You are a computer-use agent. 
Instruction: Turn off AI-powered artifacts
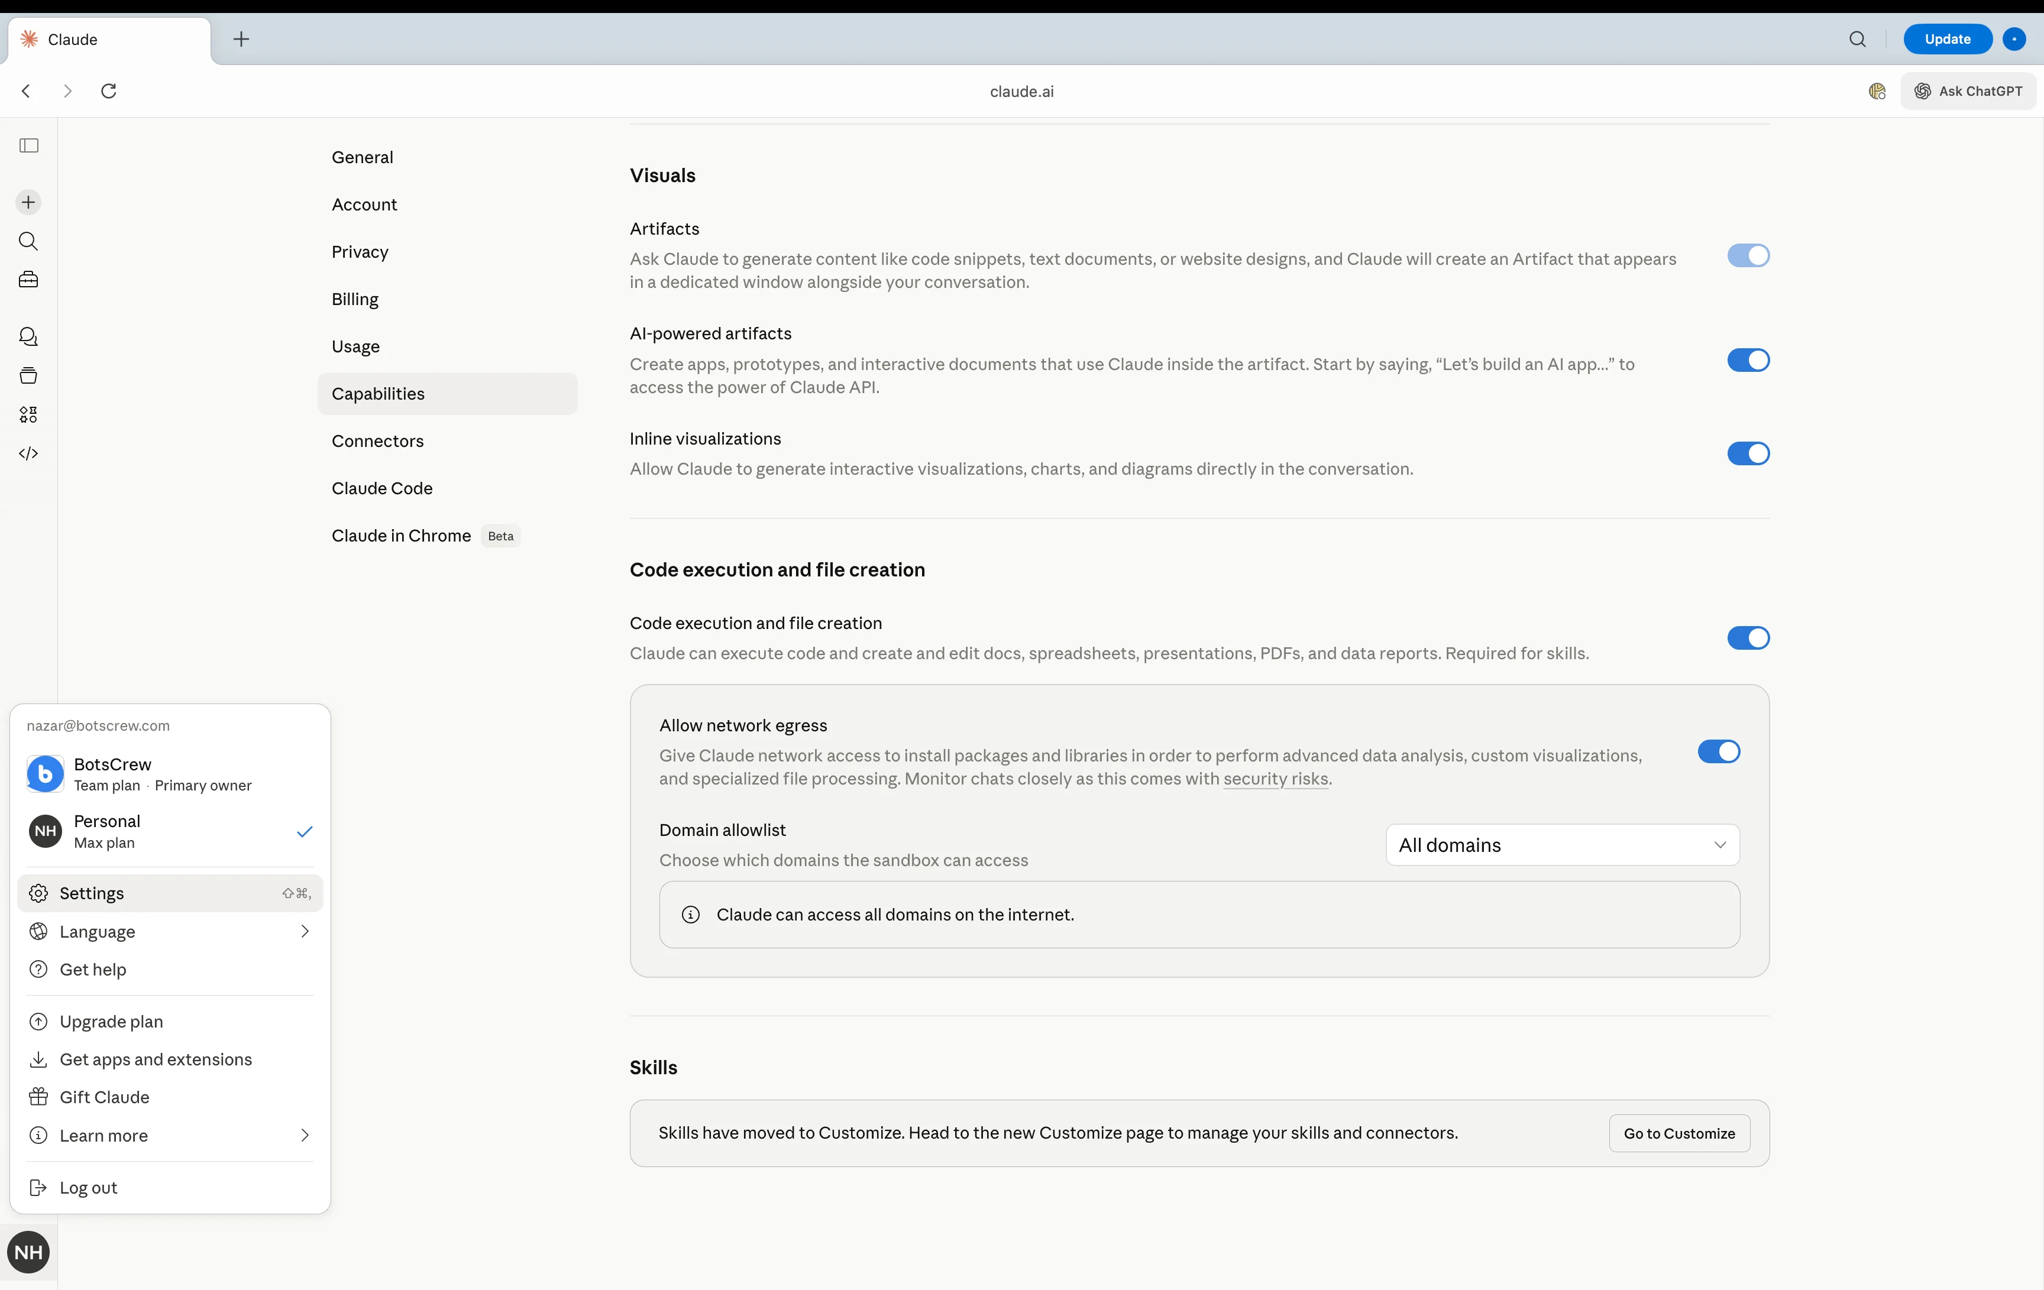pyautogui.click(x=1748, y=360)
